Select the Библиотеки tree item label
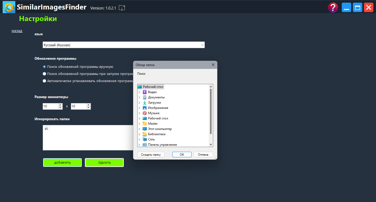 click(x=157, y=134)
